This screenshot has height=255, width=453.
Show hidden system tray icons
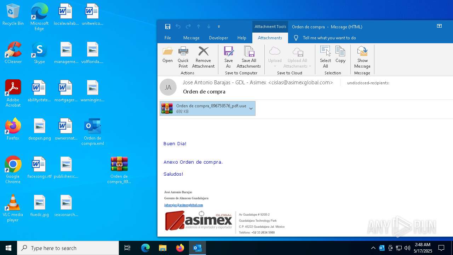pos(373,248)
